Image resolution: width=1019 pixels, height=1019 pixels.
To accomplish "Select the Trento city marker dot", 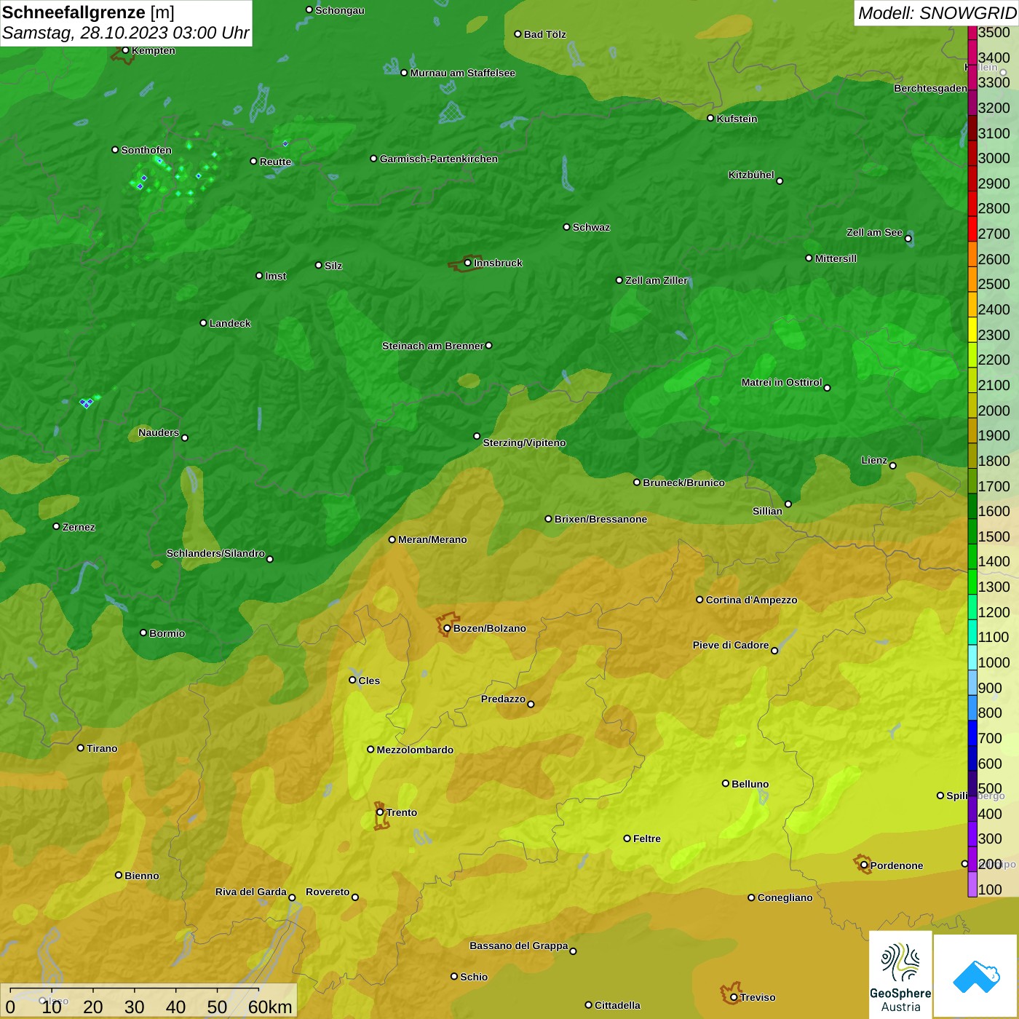I will (380, 812).
